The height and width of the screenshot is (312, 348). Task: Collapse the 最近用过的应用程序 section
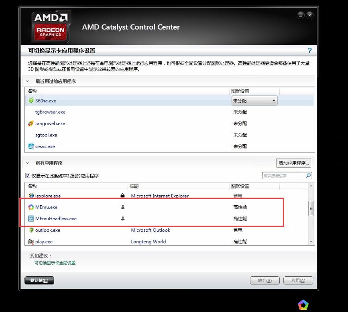(x=28, y=81)
